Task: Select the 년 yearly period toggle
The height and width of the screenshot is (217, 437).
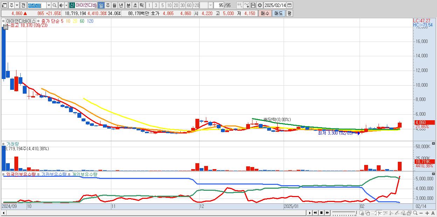Action: (121, 5)
